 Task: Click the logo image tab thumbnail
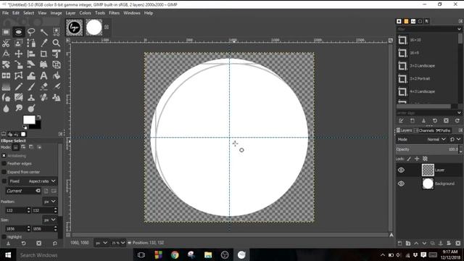74,28
